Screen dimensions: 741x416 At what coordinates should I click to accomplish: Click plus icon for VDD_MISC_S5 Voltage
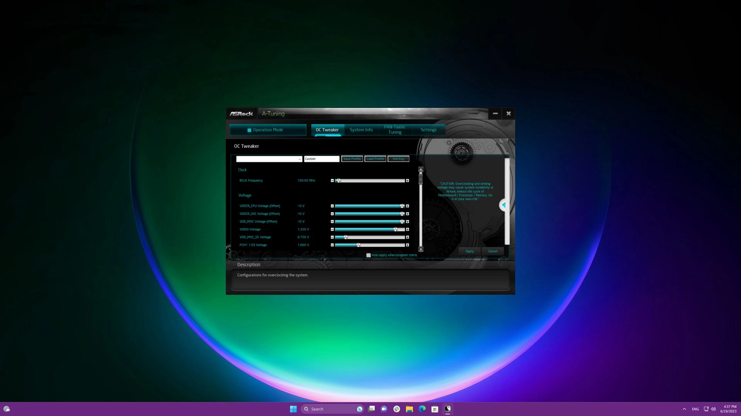pos(408,237)
